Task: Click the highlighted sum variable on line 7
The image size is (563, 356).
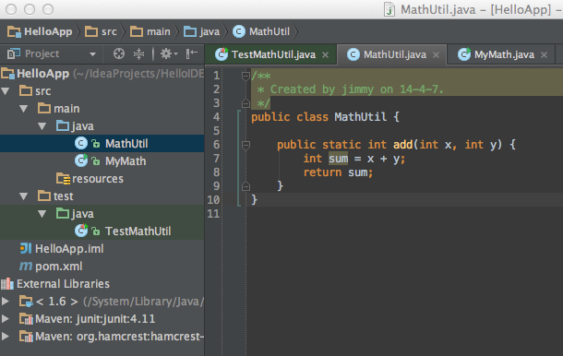Action: coord(338,159)
